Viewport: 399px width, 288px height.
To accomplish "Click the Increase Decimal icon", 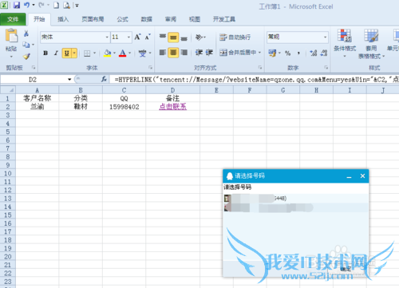I will click(x=313, y=53).
